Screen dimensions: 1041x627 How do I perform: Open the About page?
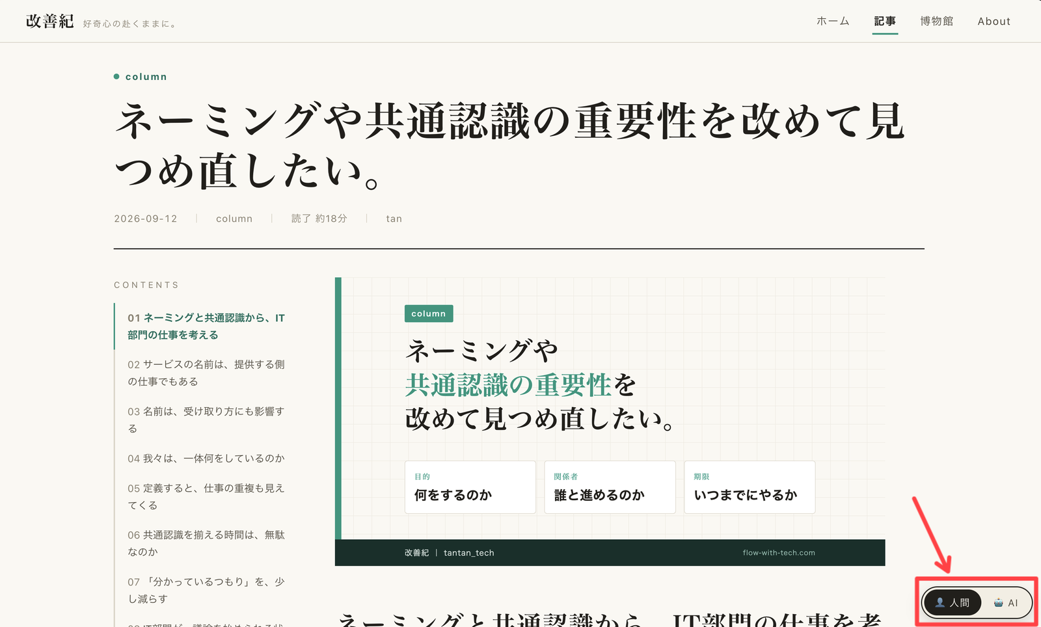(994, 21)
